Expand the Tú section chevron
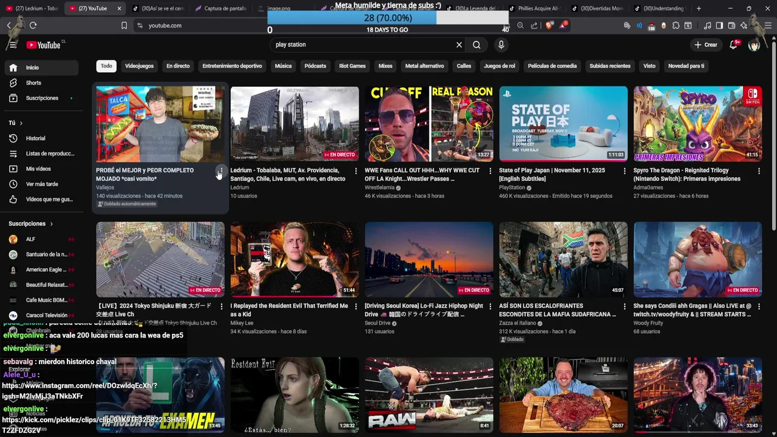Viewport: 777px width, 437px height. tap(21, 123)
